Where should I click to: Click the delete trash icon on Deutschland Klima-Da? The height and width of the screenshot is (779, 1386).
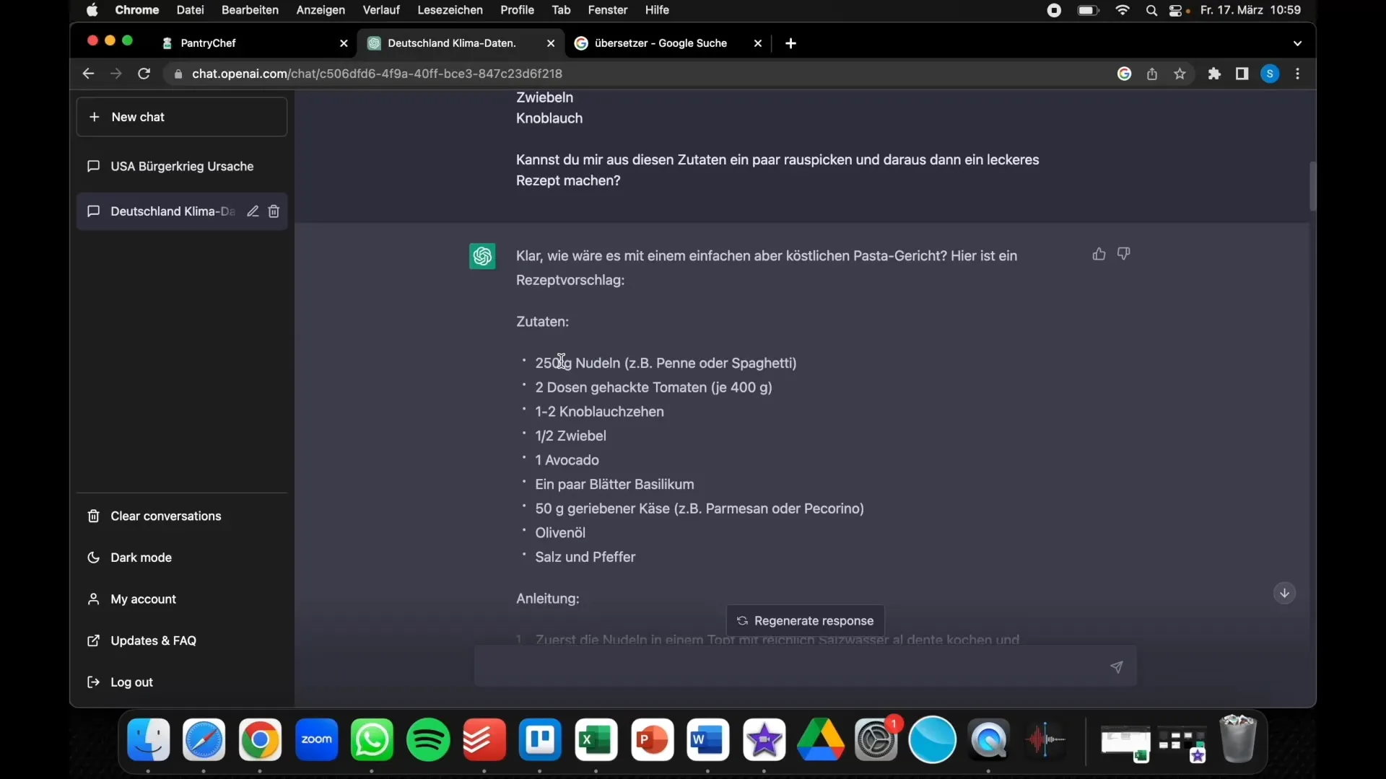pyautogui.click(x=274, y=211)
